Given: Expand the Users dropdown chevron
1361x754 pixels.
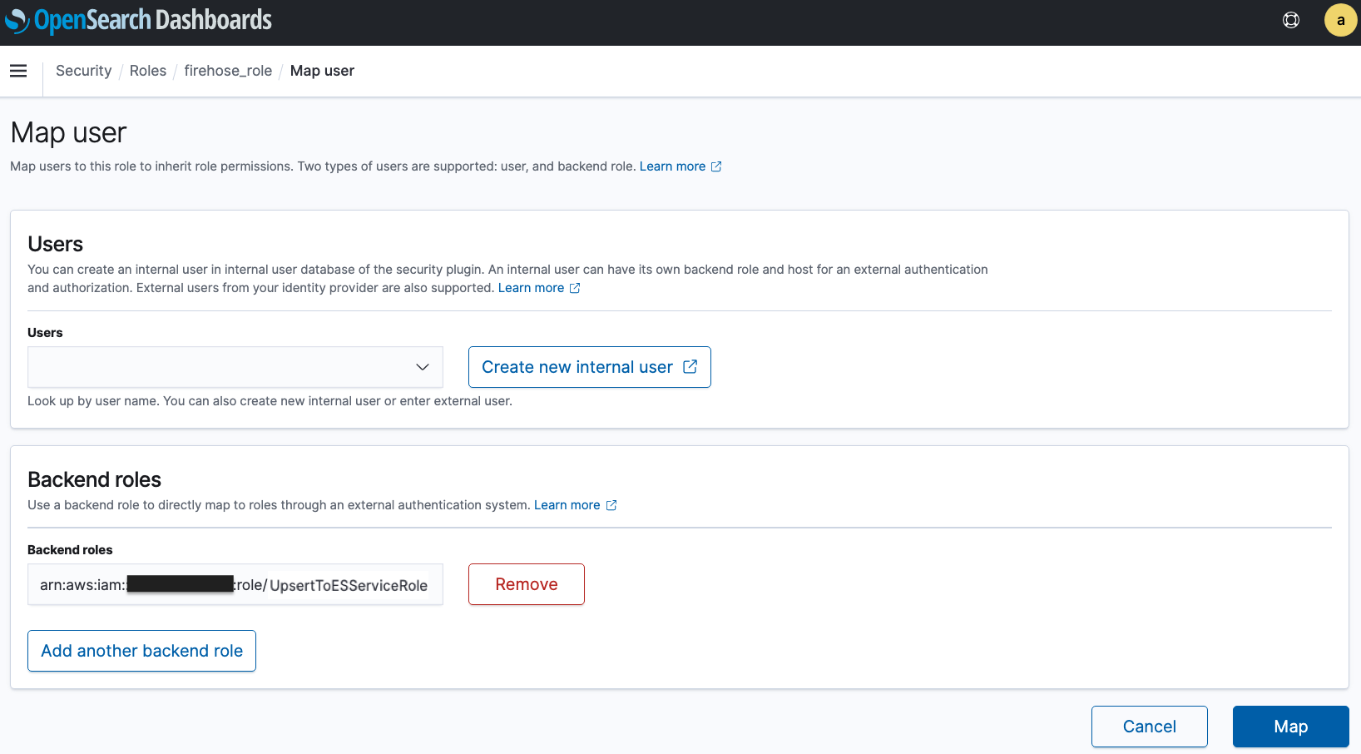Looking at the screenshot, I should [x=423, y=367].
